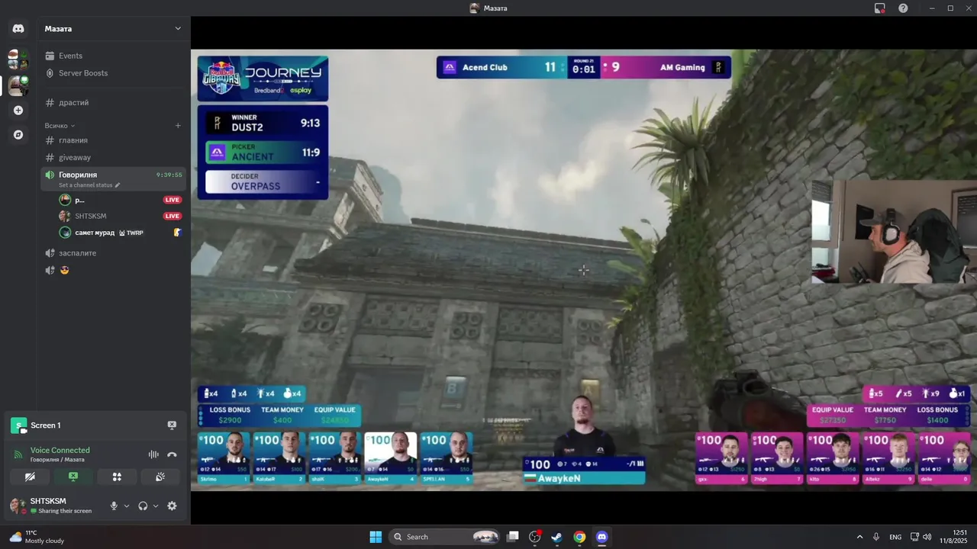Screen dimensions: 977x549
Task: Click the tray microphone icon
Action: [876, 537]
